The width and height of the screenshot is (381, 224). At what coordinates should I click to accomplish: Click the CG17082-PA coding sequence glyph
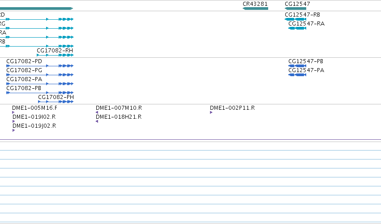pyautogui.click(x=40, y=84)
